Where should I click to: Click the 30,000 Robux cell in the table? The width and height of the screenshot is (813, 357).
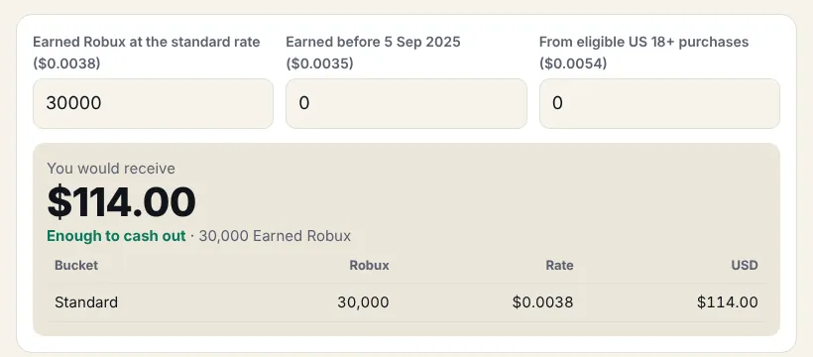(363, 302)
